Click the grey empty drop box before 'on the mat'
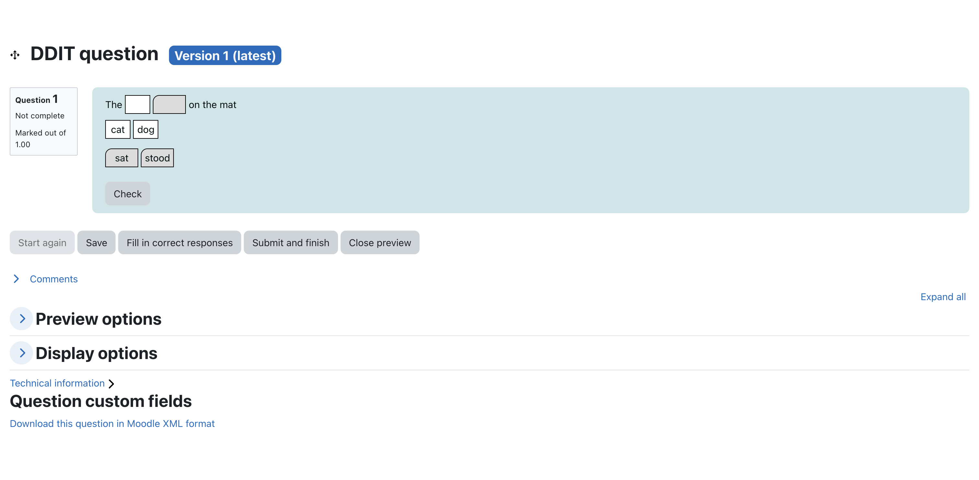 pyautogui.click(x=169, y=104)
